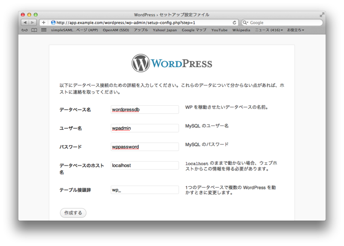Open Top Sites grid icon
The width and height of the screenshot is (344, 246).
[44, 30]
